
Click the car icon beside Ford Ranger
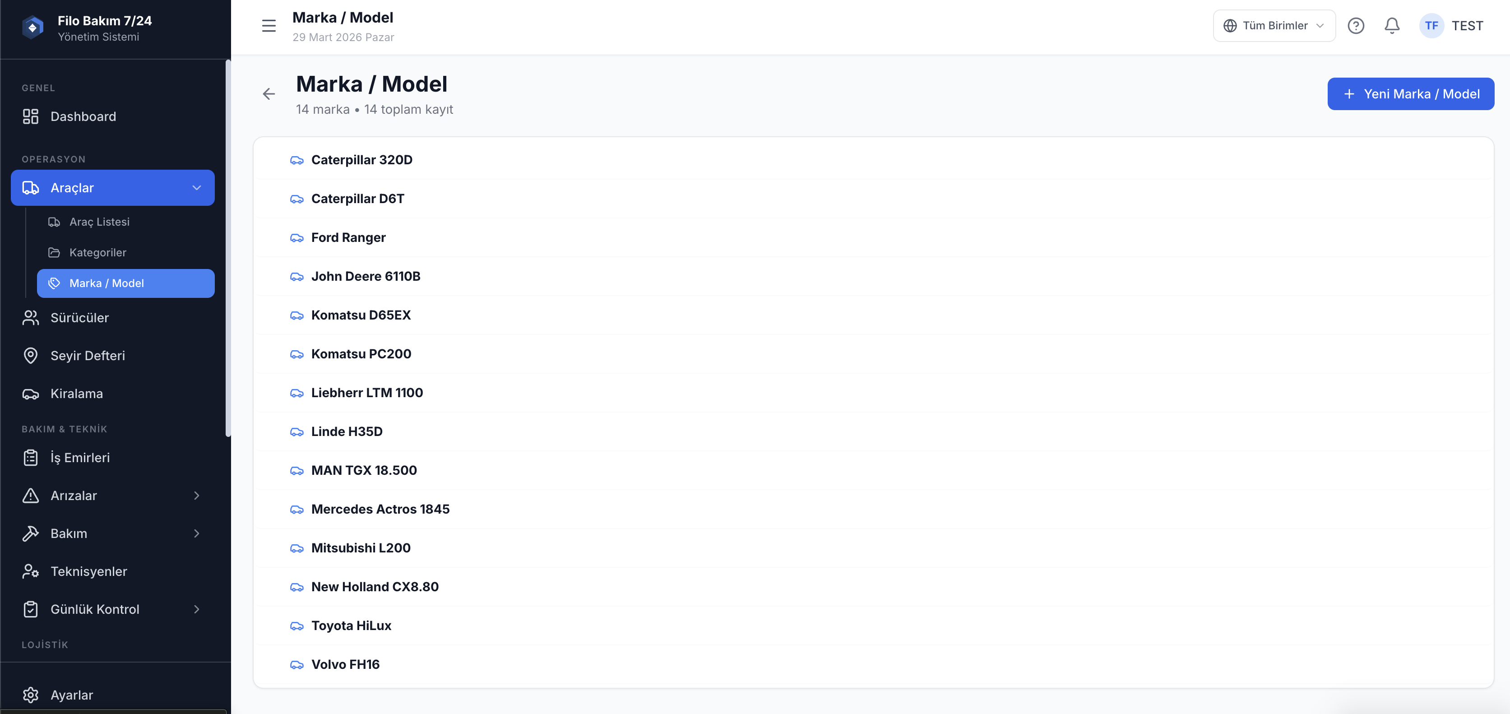tap(296, 238)
